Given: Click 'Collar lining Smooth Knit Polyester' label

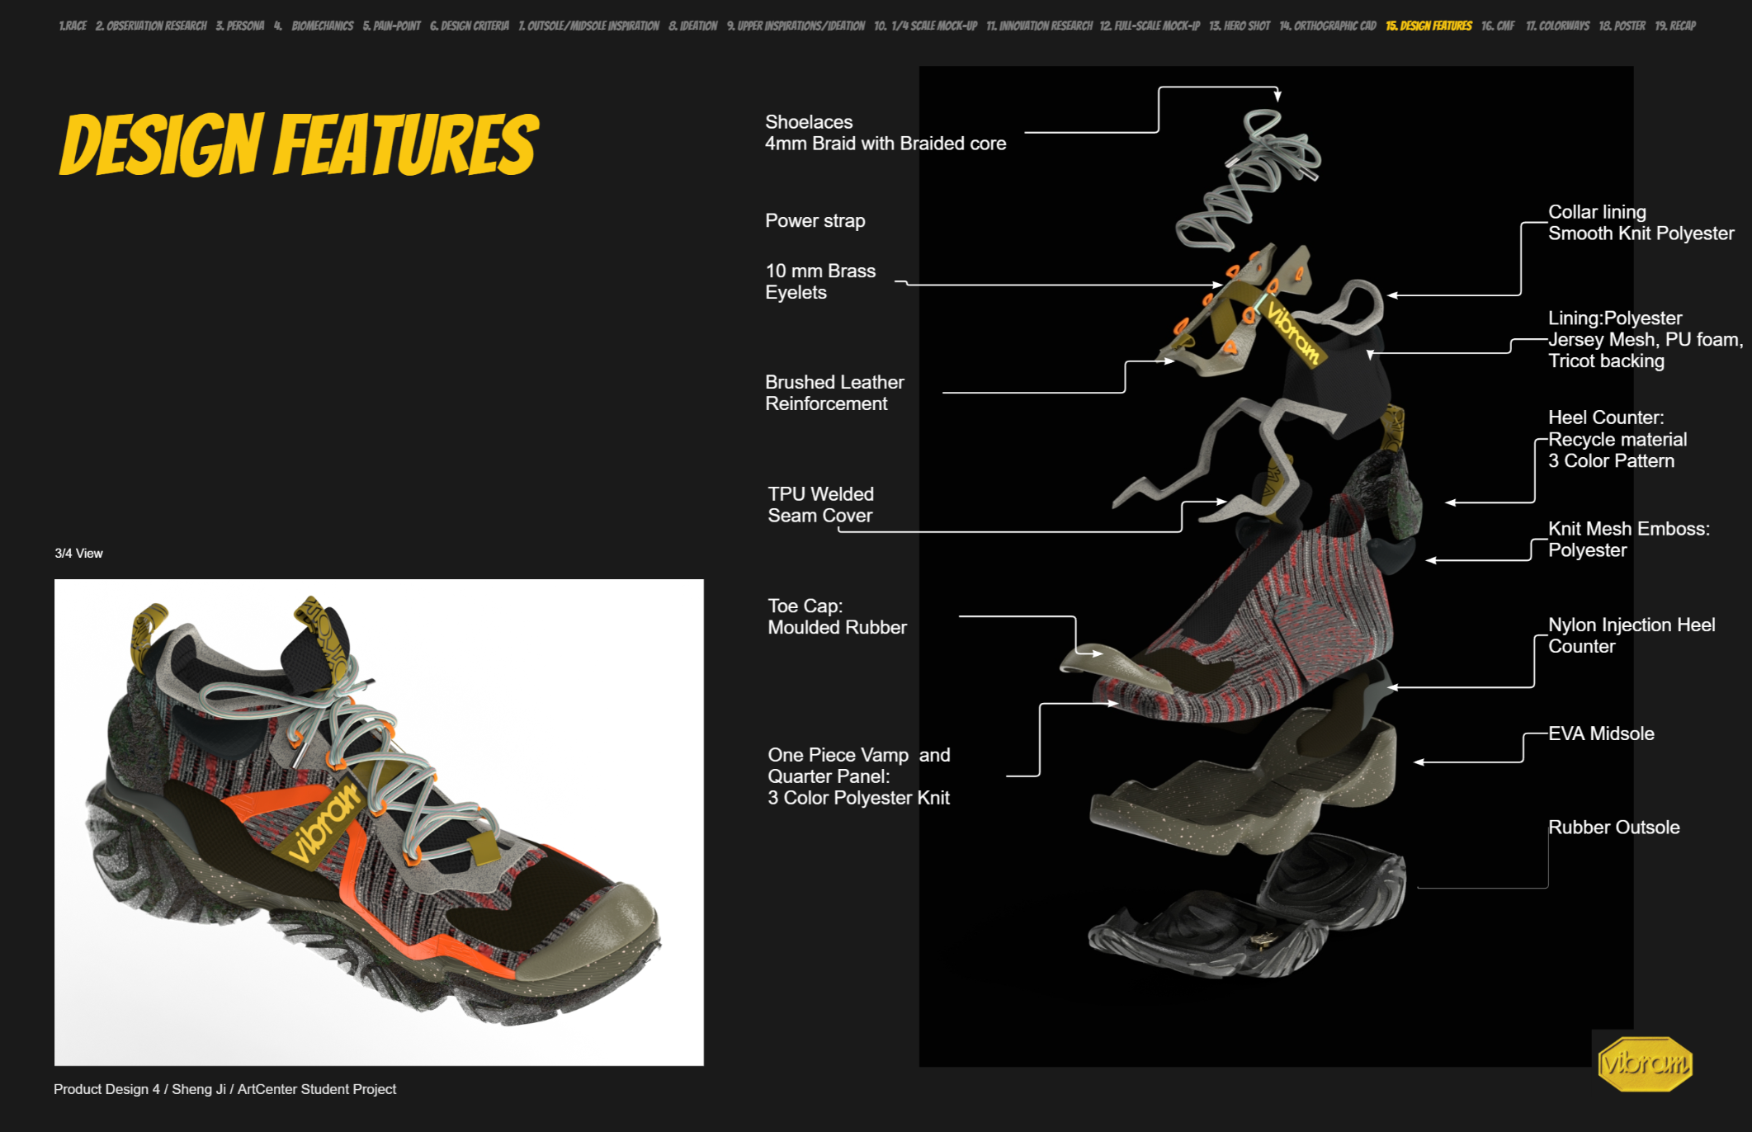Looking at the screenshot, I should click(1641, 223).
